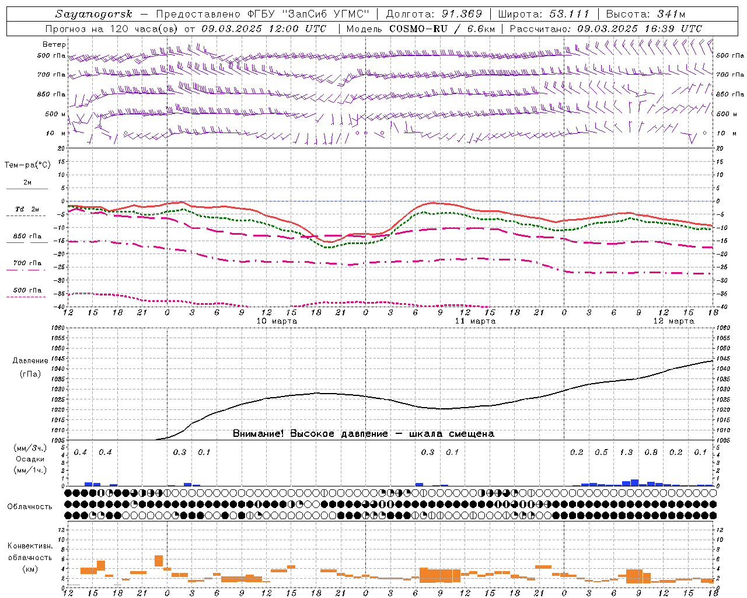Viewport: 747px width, 598px height.
Task: Click the '11 марта' date label
Action: [x=475, y=321]
